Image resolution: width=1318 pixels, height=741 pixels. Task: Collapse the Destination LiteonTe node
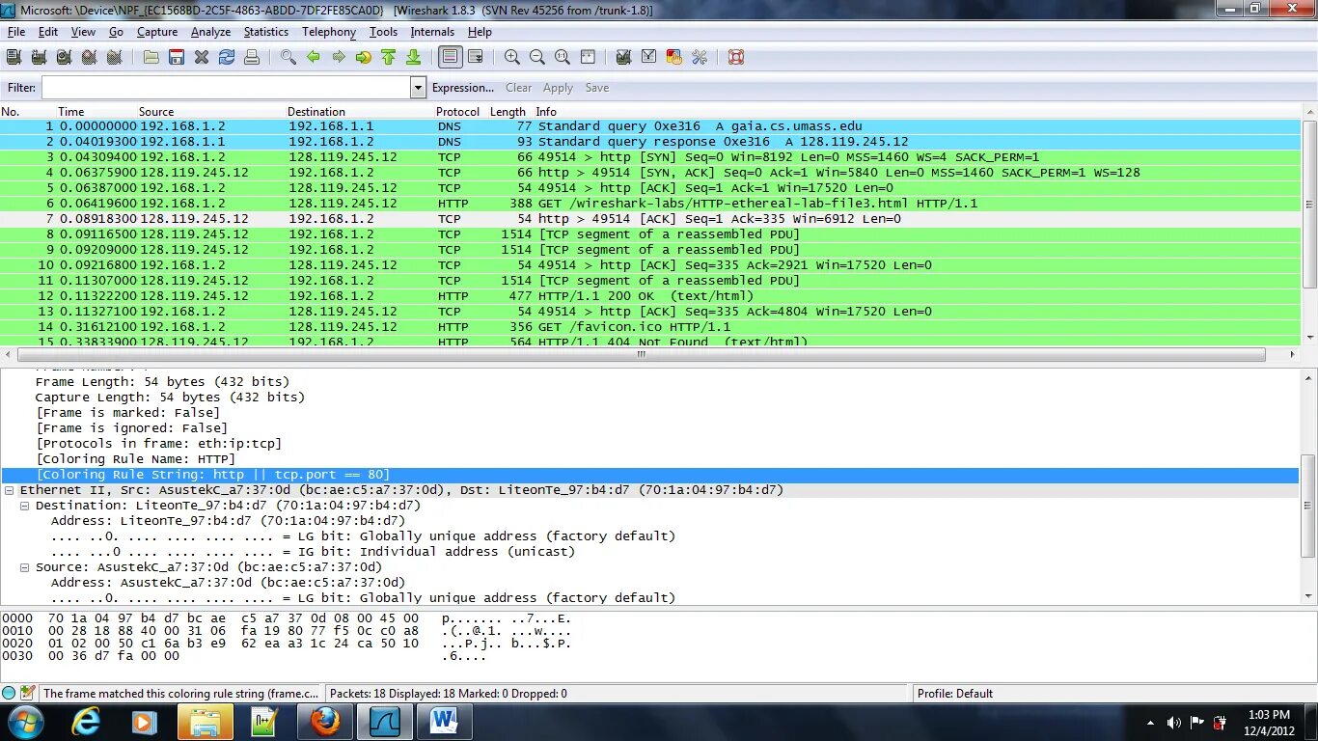coord(25,506)
